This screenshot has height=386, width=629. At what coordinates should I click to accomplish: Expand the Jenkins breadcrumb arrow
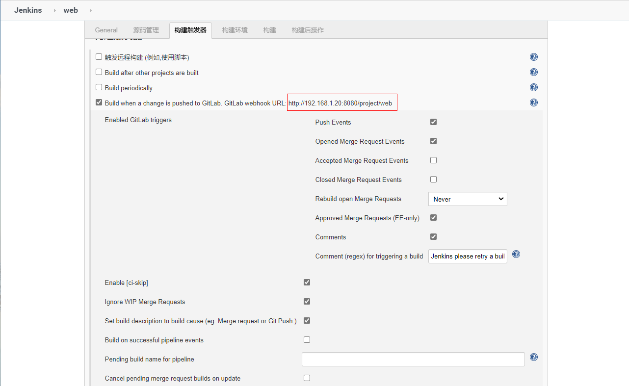click(55, 10)
